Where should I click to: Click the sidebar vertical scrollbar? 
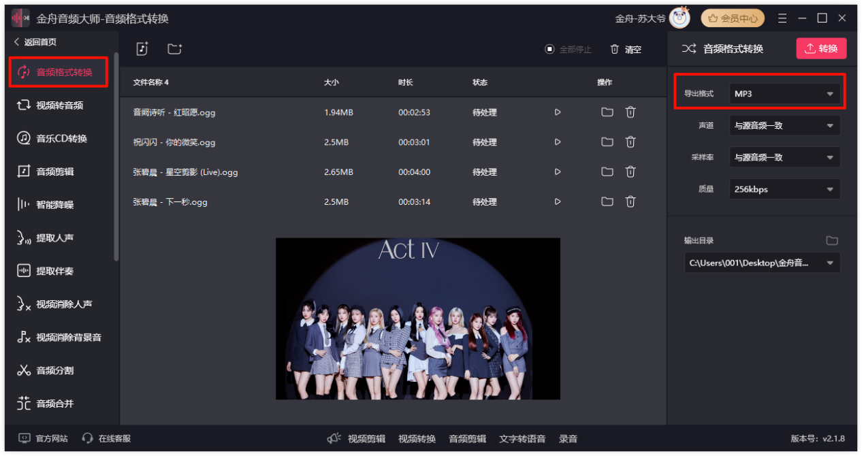point(116,157)
